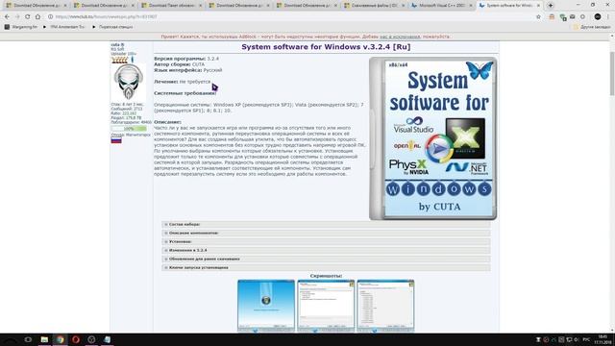Screen dimensions: 615x346
Task: Open Task View on the taskbar
Action: pyautogui.click(x=28, y=339)
